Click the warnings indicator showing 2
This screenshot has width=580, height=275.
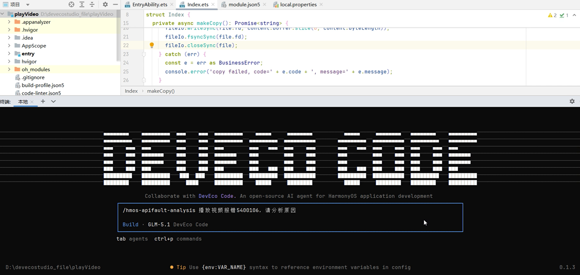click(x=552, y=15)
